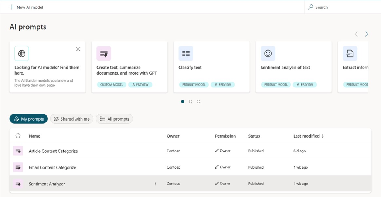Screen dimensions: 381x197
Task: Click the New AI model button
Action: (26, 7)
